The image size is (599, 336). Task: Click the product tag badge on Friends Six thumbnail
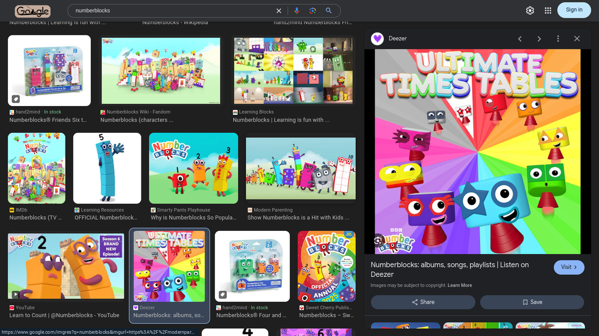pyautogui.click(x=16, y=99)
